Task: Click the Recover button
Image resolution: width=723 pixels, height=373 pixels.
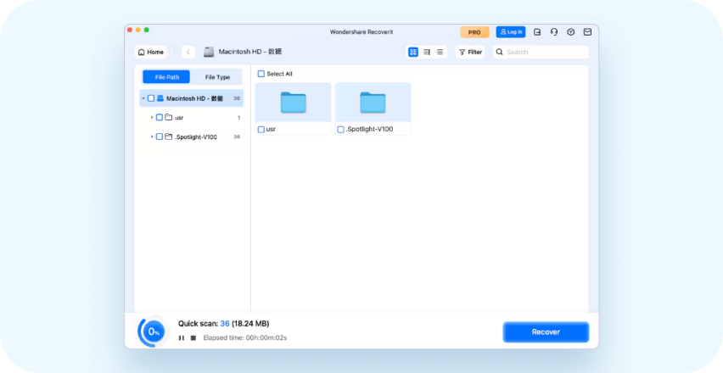Action: coord(546,332)
